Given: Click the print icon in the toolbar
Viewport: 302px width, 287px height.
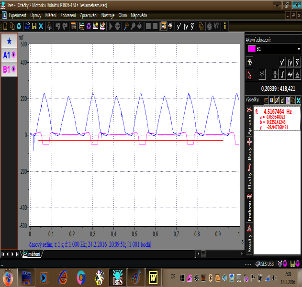Looking at the screenshot, I should click(49, 26).
